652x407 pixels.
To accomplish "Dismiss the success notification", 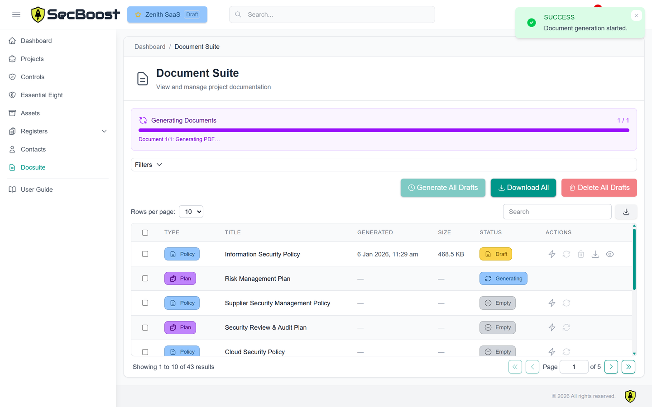I will (637, 15).
